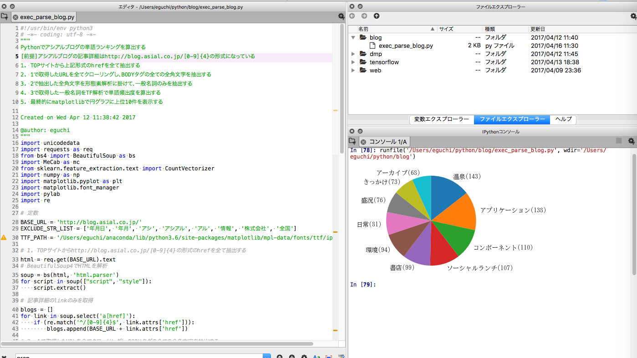Click the editor horizontal scrollbar
This screenshot has height=358, width=637.
click(x=157, y=343)
